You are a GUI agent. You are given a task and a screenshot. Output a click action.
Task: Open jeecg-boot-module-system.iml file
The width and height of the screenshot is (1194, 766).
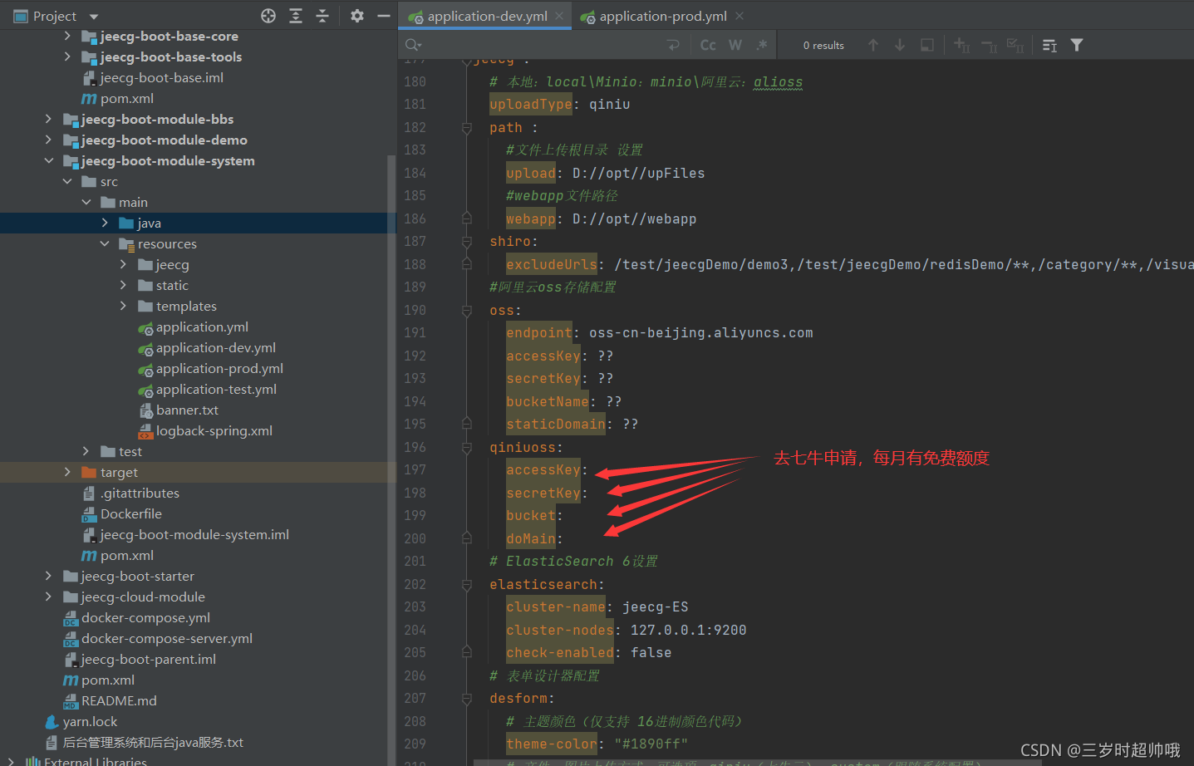(x=194, y=534)
